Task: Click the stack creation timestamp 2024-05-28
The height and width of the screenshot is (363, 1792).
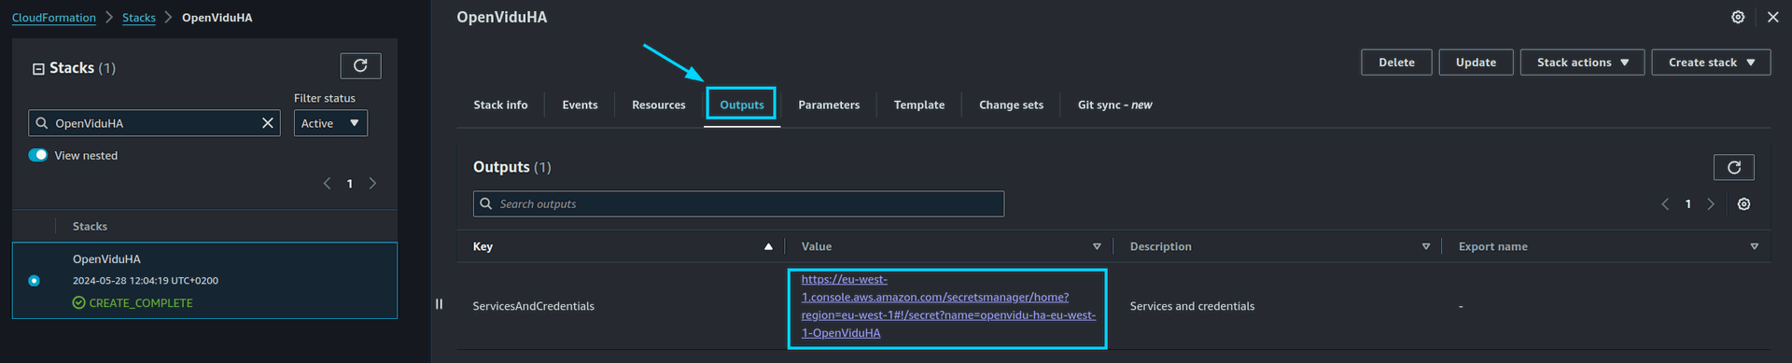Action: [146, 281]
